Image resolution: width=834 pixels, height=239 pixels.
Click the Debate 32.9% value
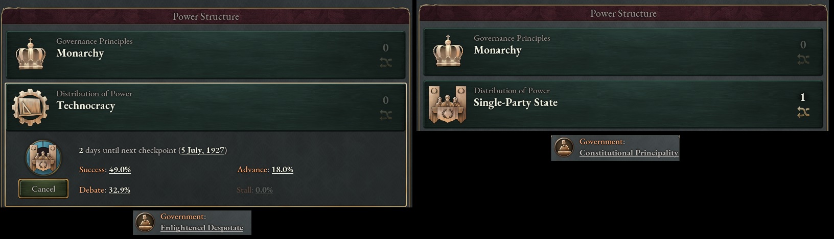(120, 190)
